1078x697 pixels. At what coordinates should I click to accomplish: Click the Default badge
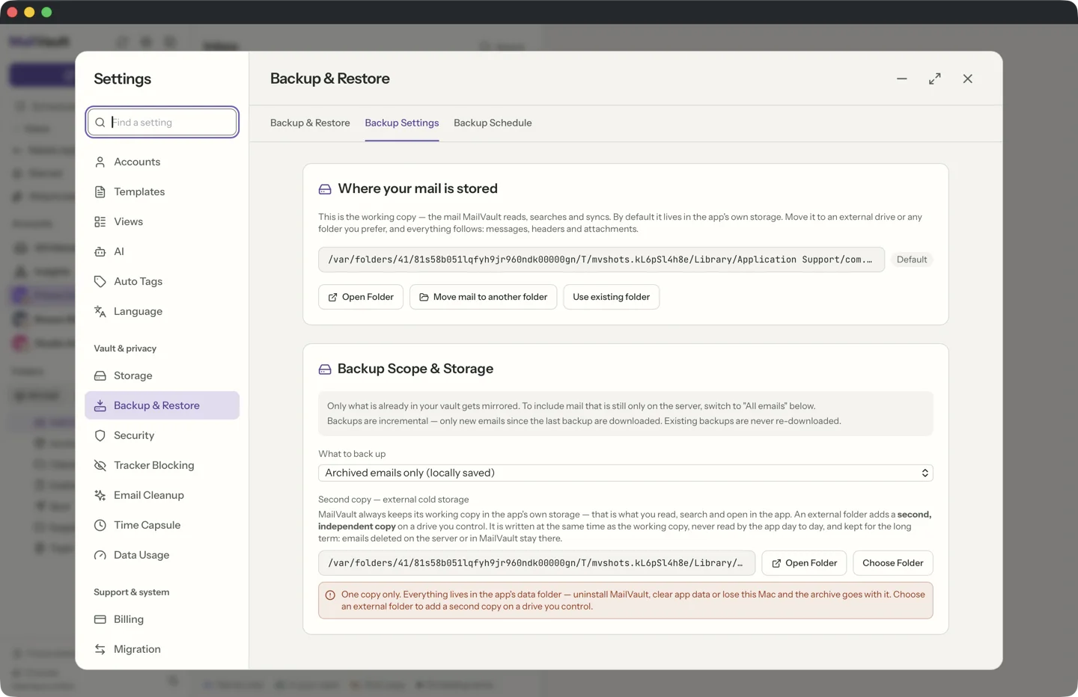[912, 260]
